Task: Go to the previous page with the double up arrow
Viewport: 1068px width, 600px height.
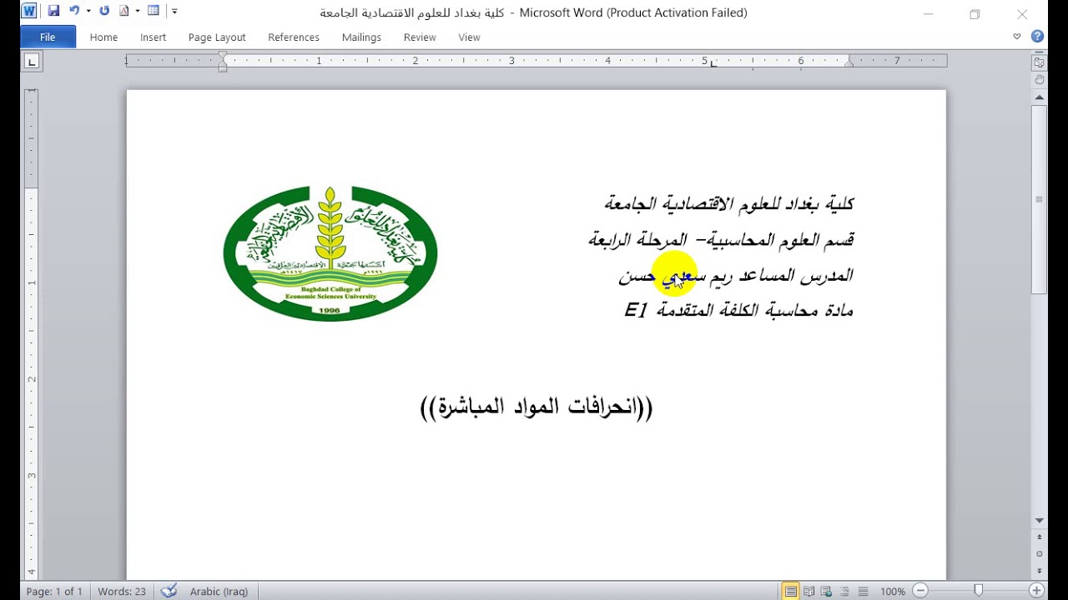Action: click(1039, 538)
